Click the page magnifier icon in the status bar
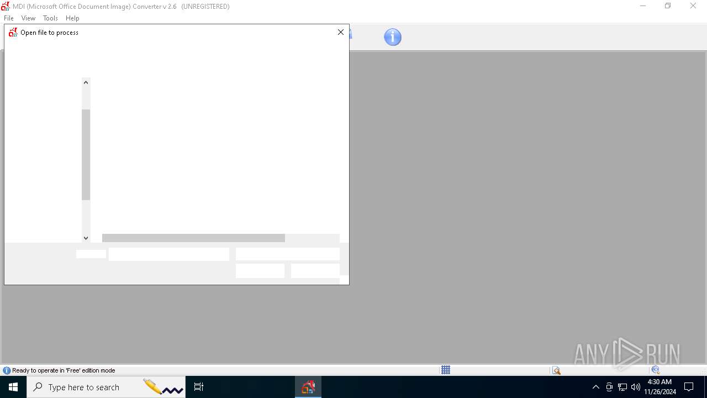707x398 pixels. click(556, 370)
